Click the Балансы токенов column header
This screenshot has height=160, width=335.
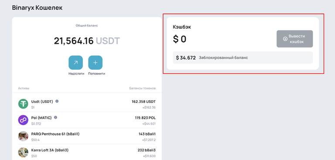[x=143, y=88]
